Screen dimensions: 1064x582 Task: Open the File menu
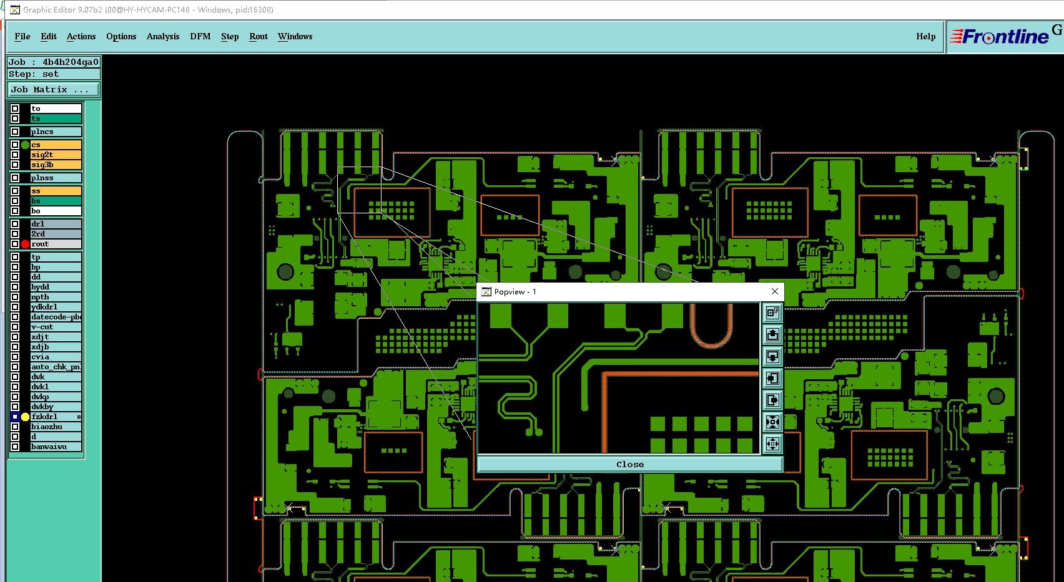(22, 36)
